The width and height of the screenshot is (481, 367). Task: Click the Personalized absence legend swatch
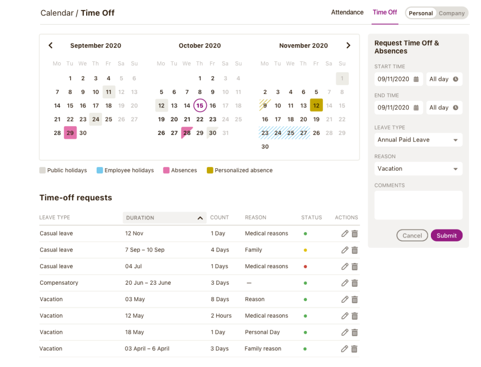coord(210,170)
